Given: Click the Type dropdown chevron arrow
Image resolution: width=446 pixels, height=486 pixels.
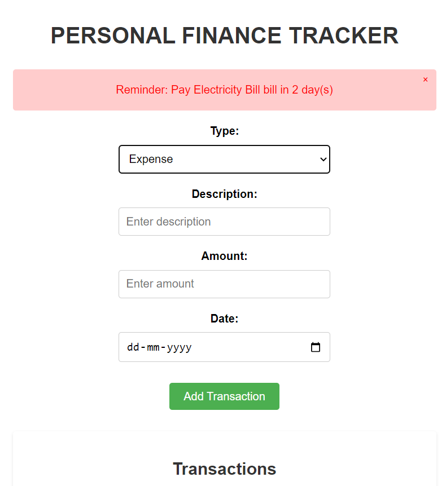Looking at the screenshot, I should tap(322, 159).
